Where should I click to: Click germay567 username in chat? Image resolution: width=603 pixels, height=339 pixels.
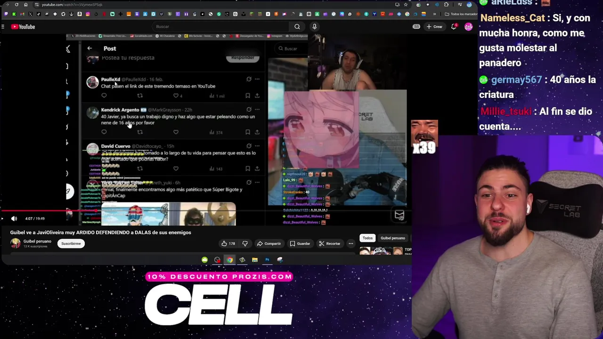[x=516, y=80]
